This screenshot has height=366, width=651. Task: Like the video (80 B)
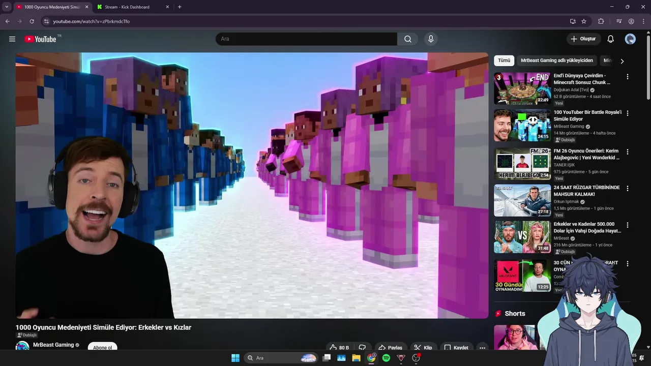click(x=339, y=348)
